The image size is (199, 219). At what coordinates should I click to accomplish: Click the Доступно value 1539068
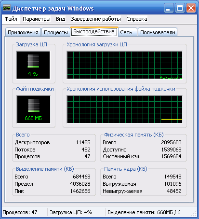click(171, 150)
